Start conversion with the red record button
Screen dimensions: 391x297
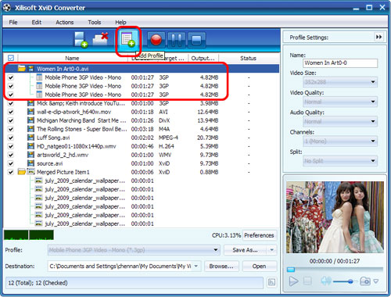click(156, 40)
